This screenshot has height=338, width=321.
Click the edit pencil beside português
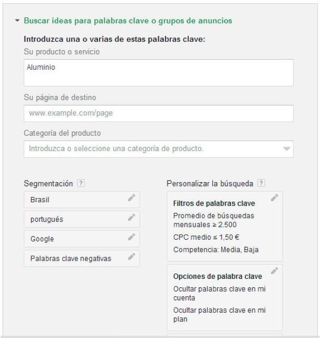click(x=131, y=218)
